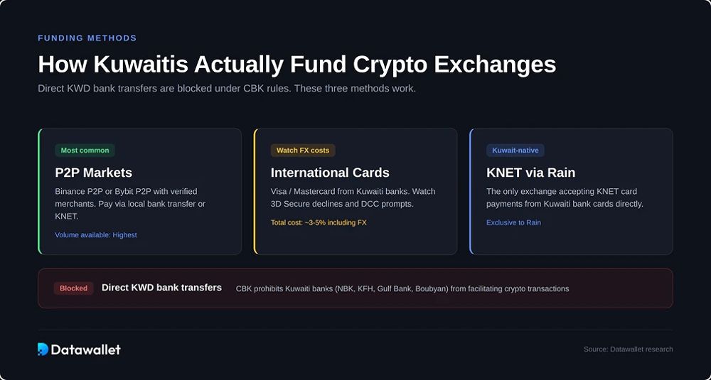Open the P2P Markets card heading

click(93, 173)
